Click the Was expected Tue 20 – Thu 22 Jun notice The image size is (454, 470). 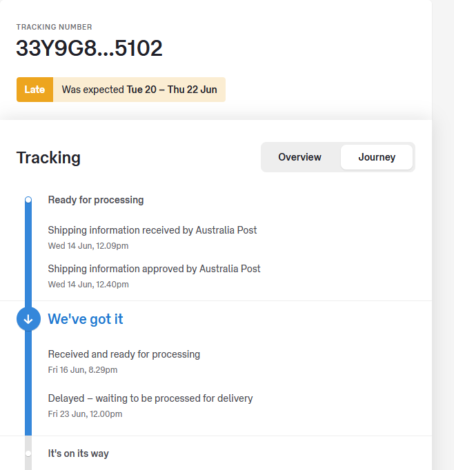[139, 90]
